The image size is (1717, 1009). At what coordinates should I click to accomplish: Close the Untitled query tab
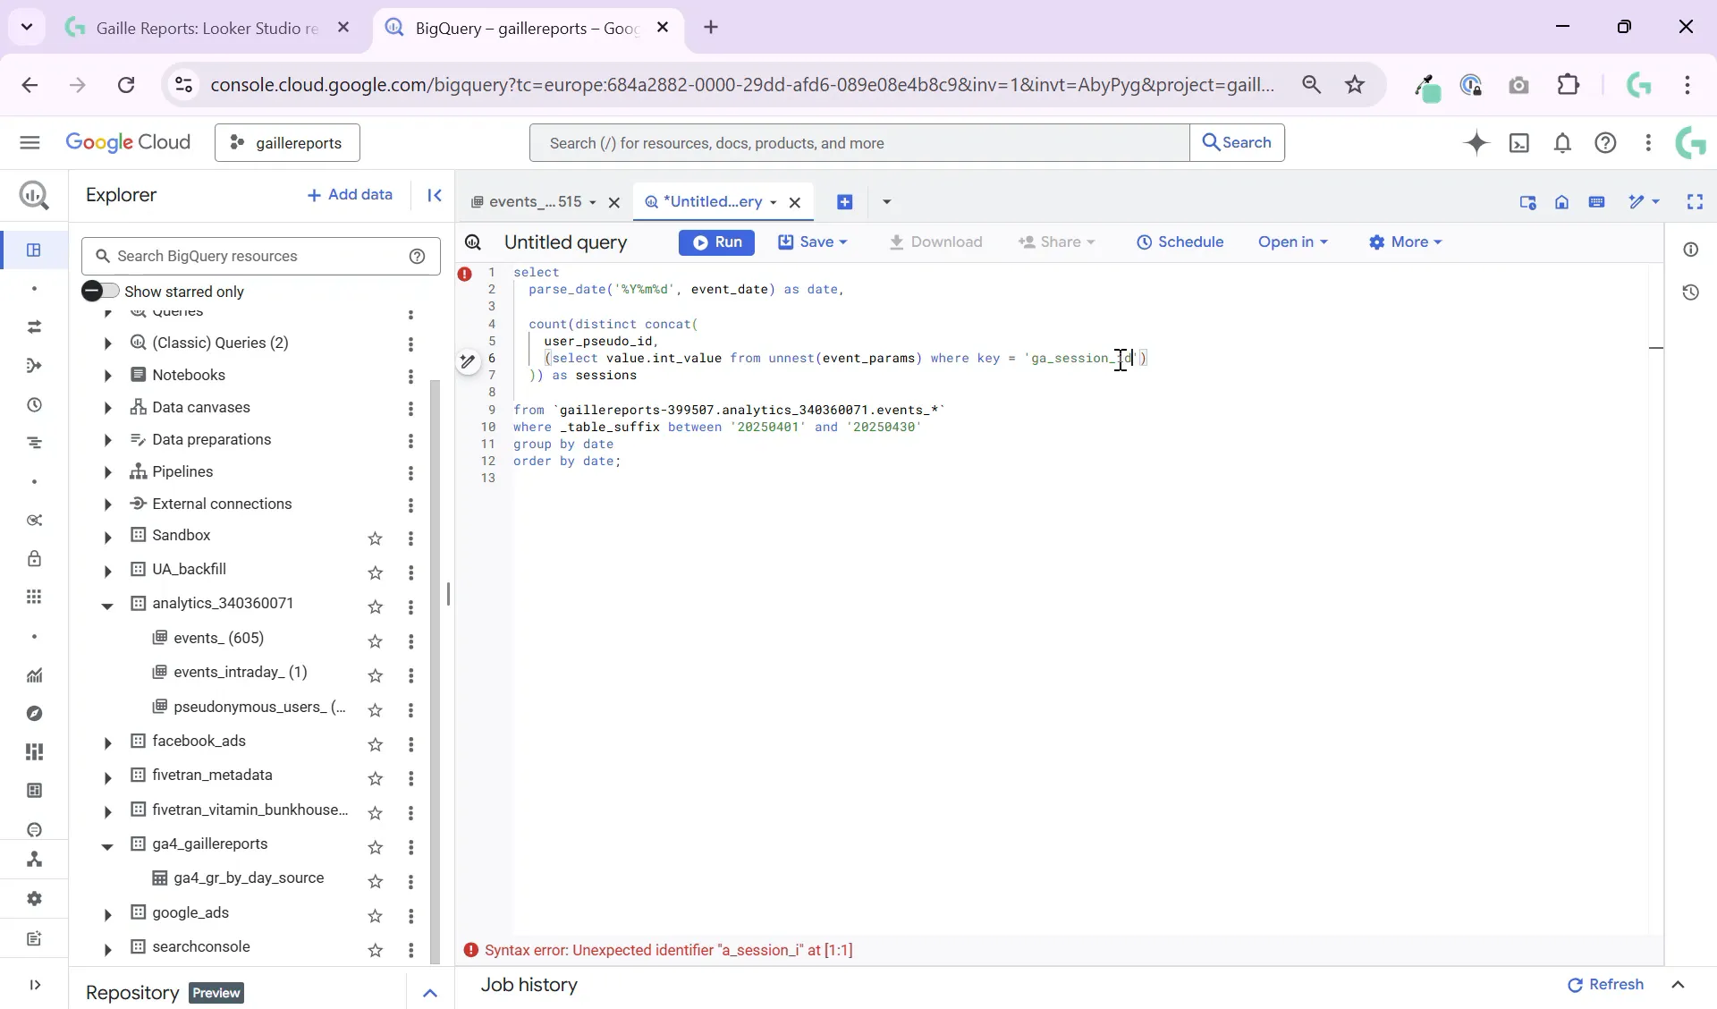click(795, 202)
